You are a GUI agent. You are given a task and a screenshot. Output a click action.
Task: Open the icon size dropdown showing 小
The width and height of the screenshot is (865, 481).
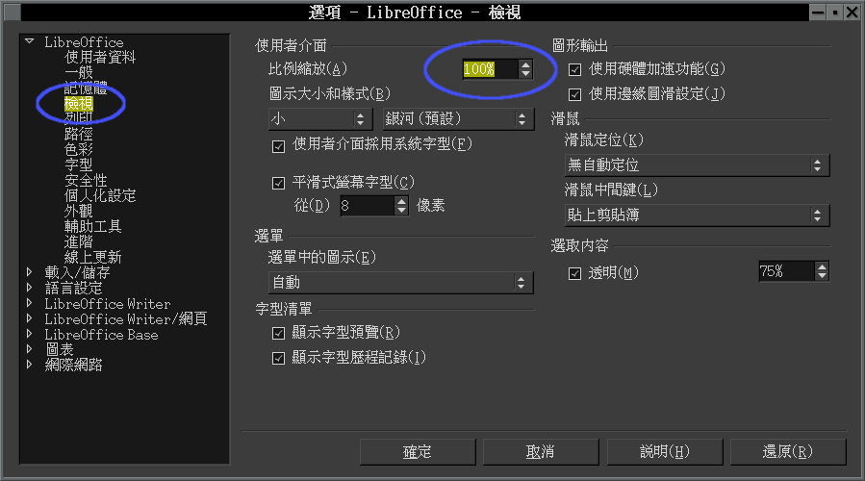click(x=318, y=119)
